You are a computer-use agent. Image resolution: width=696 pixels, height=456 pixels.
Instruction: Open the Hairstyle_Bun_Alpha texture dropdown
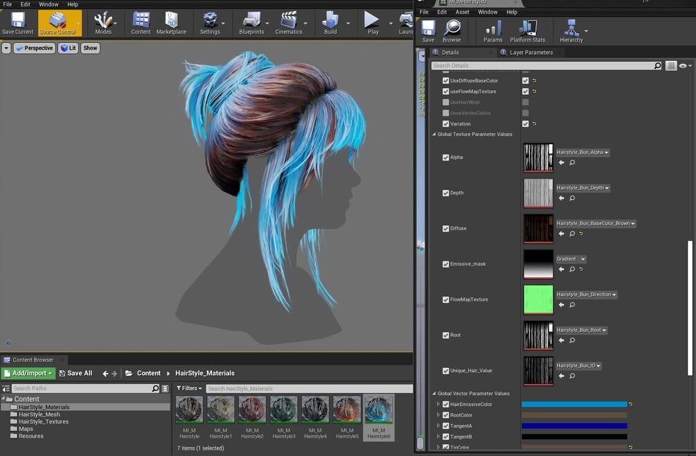tap(582, 152)
